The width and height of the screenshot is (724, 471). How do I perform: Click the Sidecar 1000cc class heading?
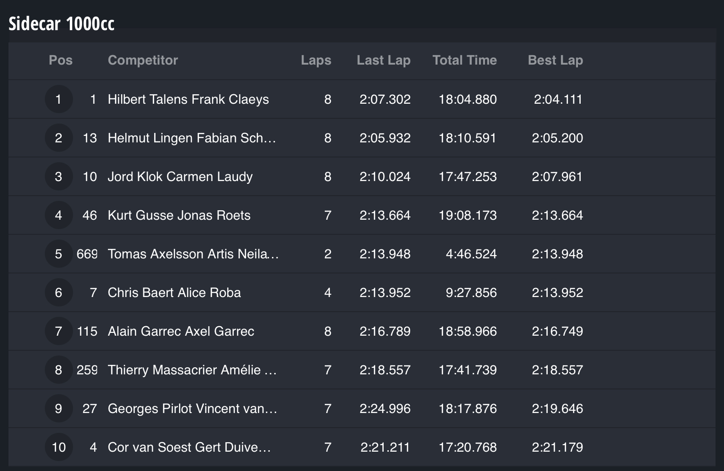coord(62,24)
